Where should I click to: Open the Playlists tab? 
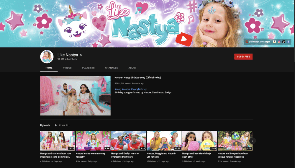pyautogui.click(x=88, y=68)
